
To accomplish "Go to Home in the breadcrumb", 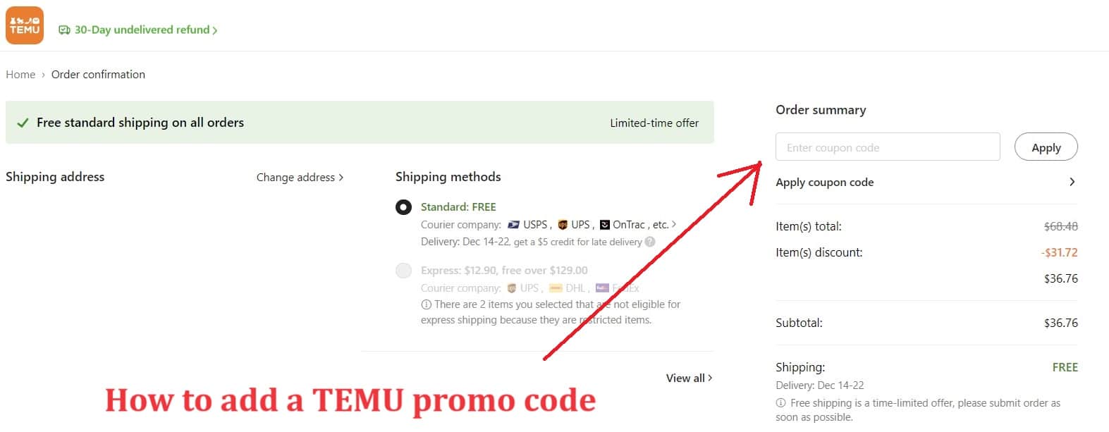I will [20, 75].
